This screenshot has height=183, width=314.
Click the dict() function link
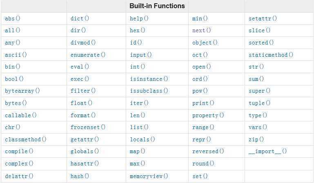click(80, 18)
